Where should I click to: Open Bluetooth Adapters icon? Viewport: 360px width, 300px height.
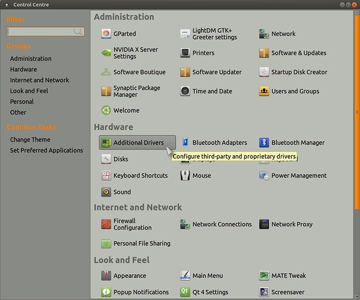point(185,143)
